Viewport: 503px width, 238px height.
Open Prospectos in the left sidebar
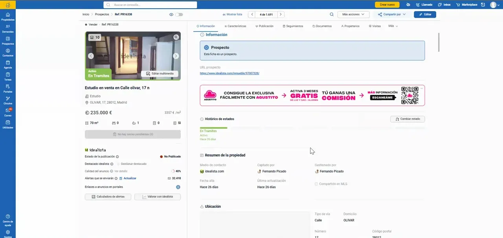point(8,41)
